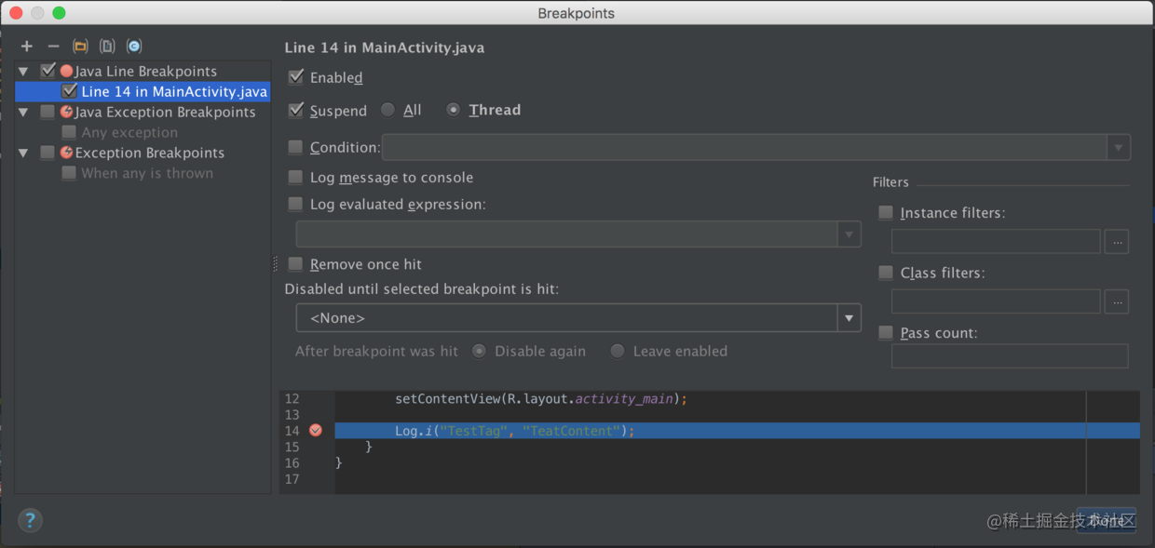Enable Log message to console
1155x548 pixels.
(x=295, y=177)
